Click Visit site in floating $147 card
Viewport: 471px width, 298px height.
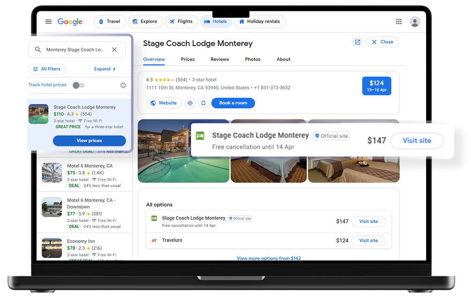tap(417, 141)
